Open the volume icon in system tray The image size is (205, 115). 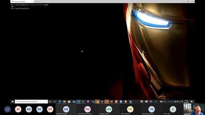(x=182, y=102)
